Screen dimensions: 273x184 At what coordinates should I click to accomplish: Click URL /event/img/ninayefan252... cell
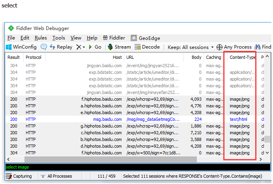point(153,92)
